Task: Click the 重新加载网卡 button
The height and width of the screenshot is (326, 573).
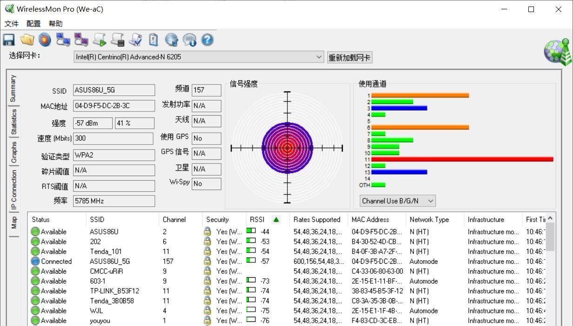Action: coord(349,58)
